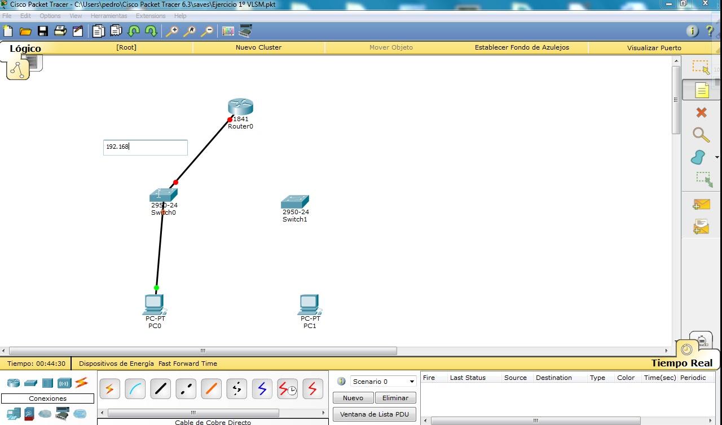This screenshot has height=425, width=722.
Task: Click Visualizar Puerto button
Action: pos(654,48)
